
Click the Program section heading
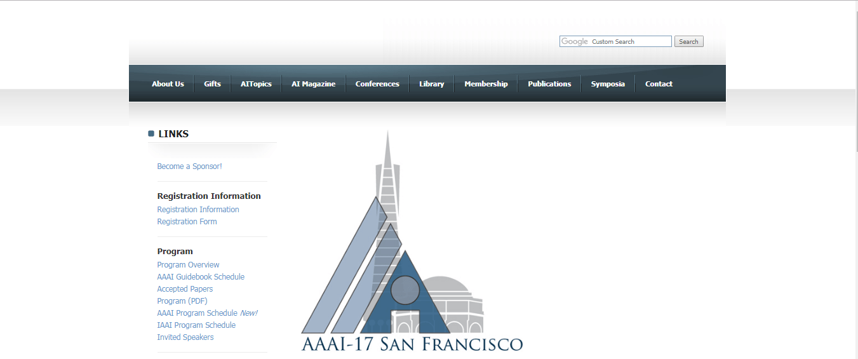pos(175,251)
